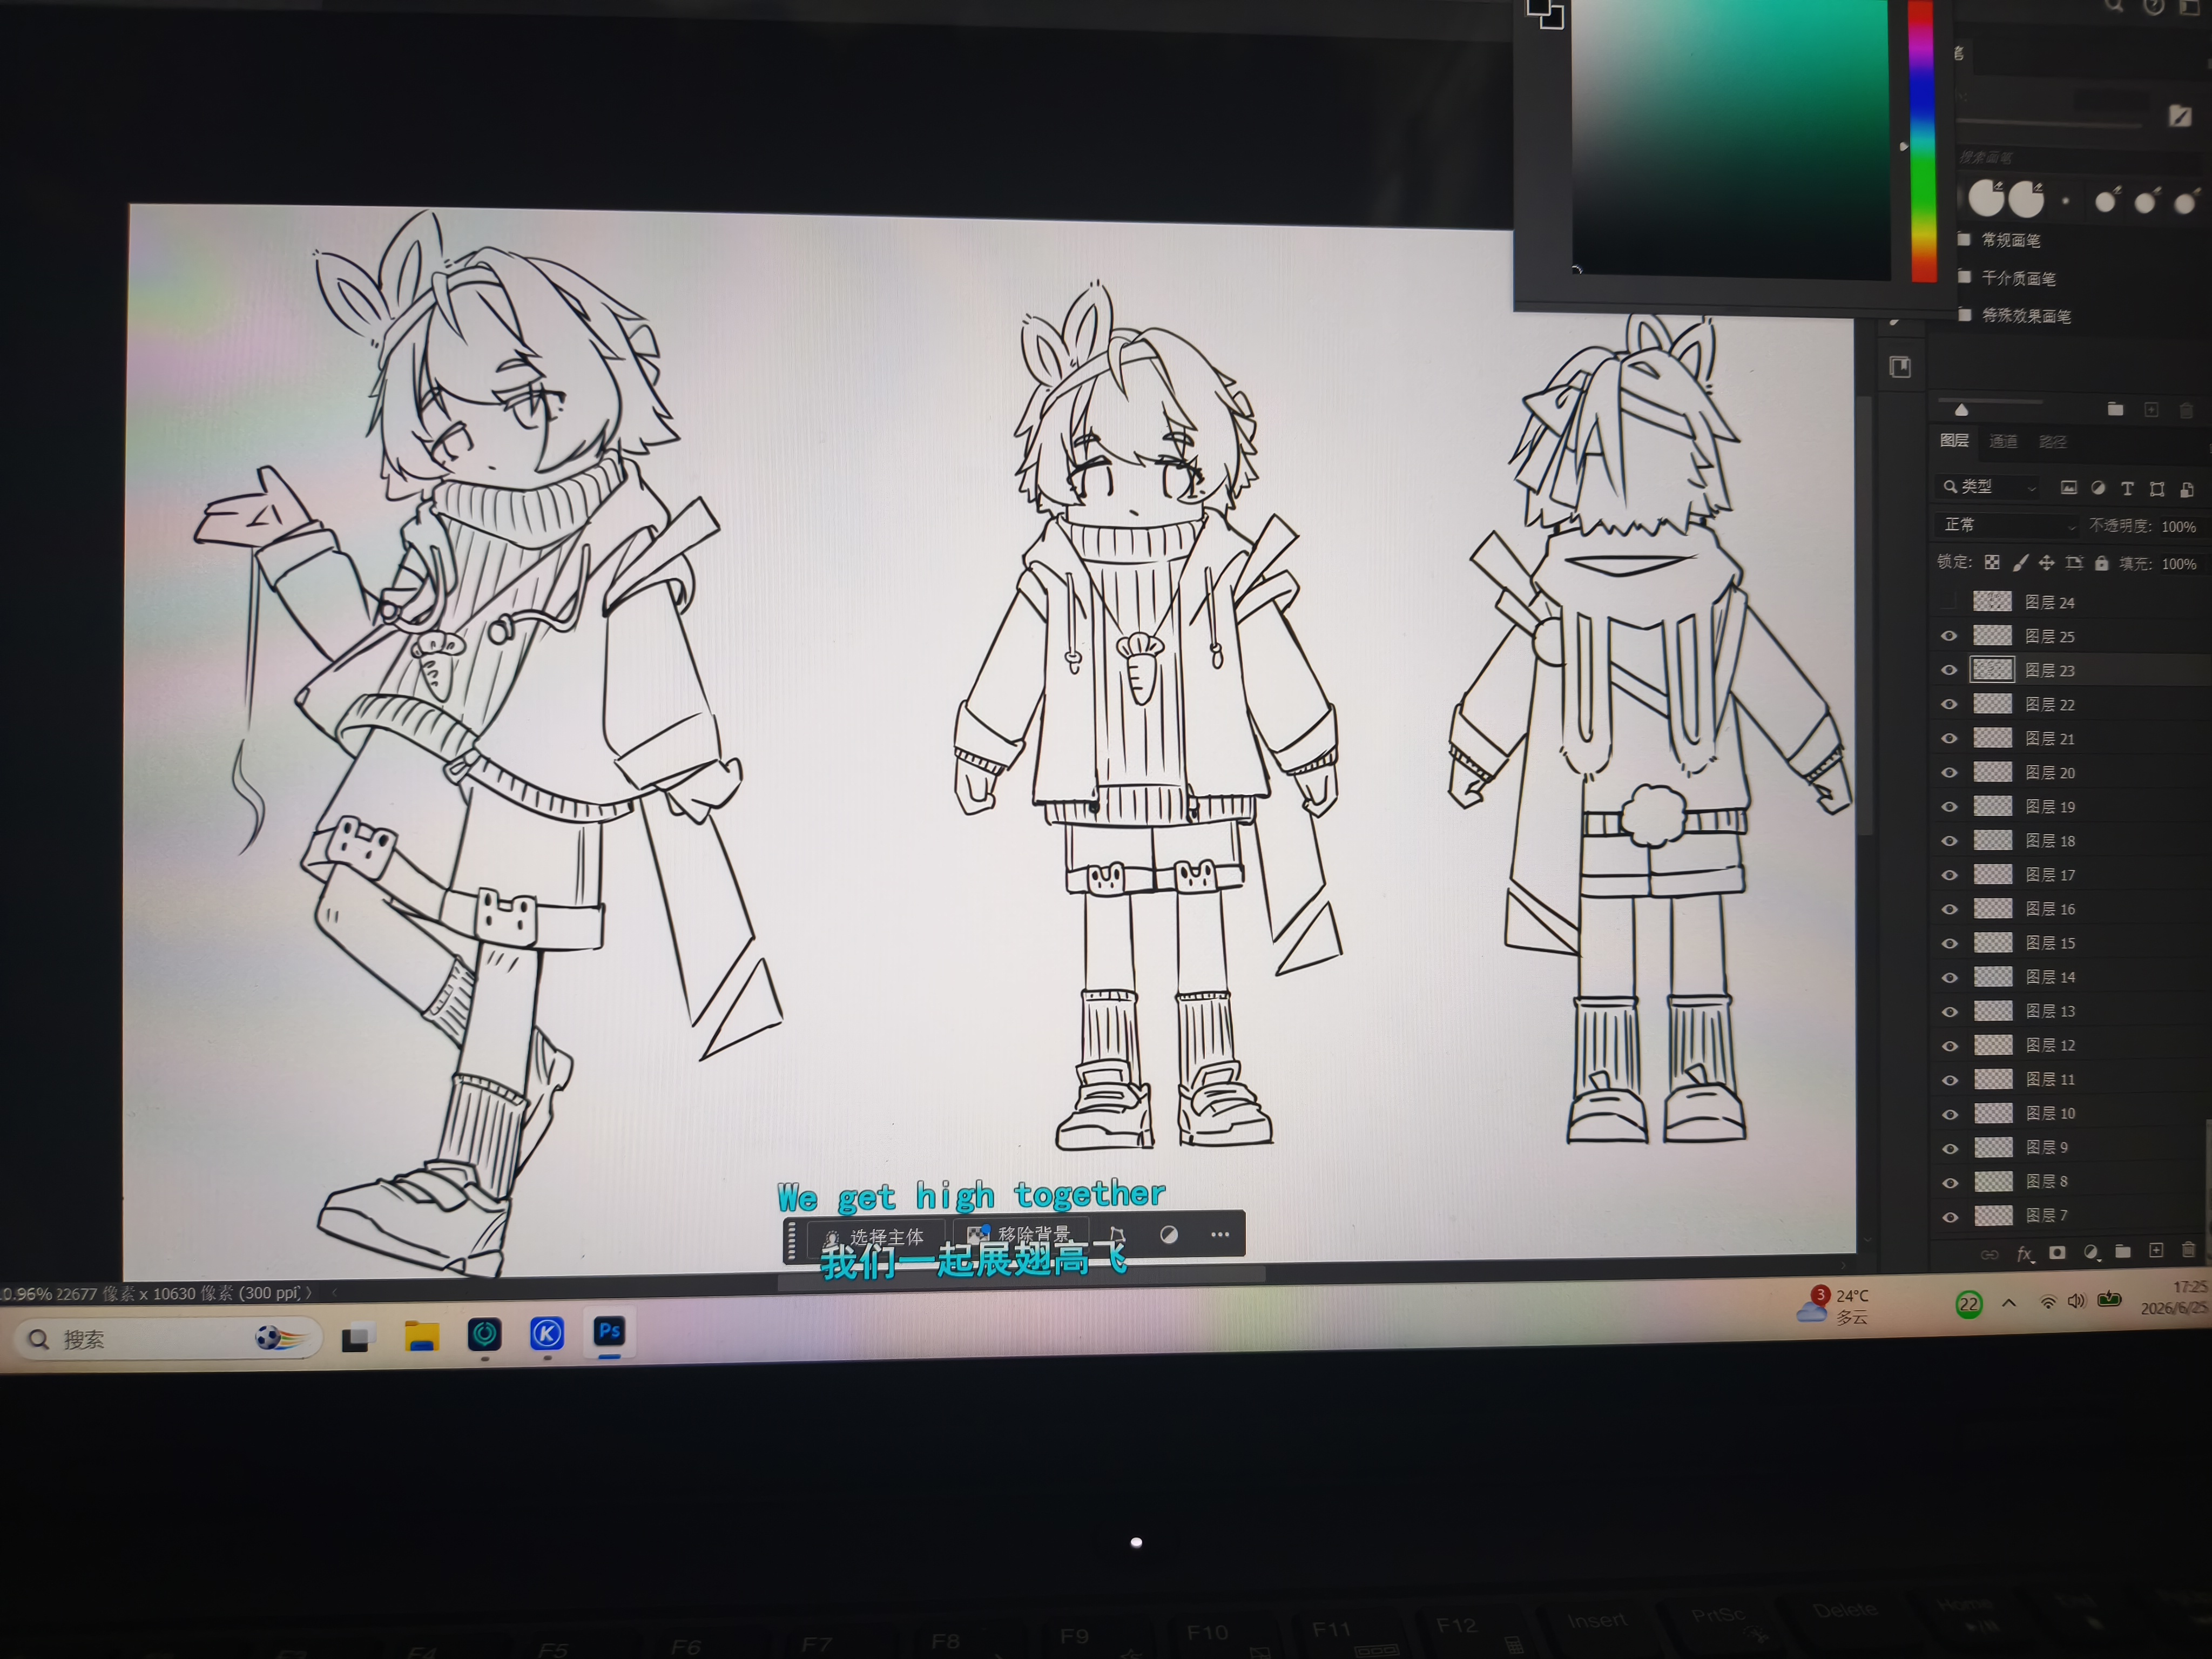Open the K music app on taskbar

point(547,1333)
